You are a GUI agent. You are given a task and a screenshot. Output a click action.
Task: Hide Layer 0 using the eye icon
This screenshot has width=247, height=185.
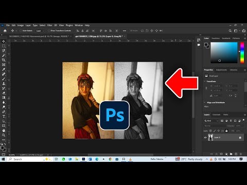click(x=205, y=137)
